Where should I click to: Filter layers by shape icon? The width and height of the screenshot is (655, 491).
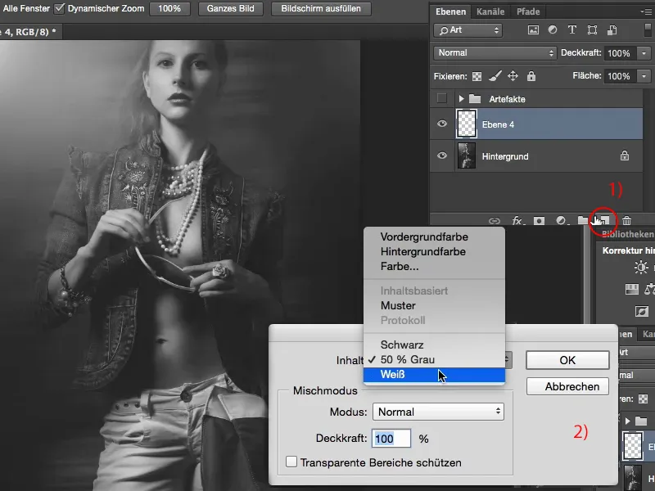coord(592,30)
